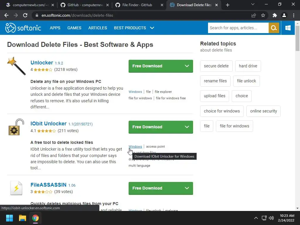The image size is (300, 225).
Task: Click Windows link under IObit Unlocker
Action: tap(135, 146)
